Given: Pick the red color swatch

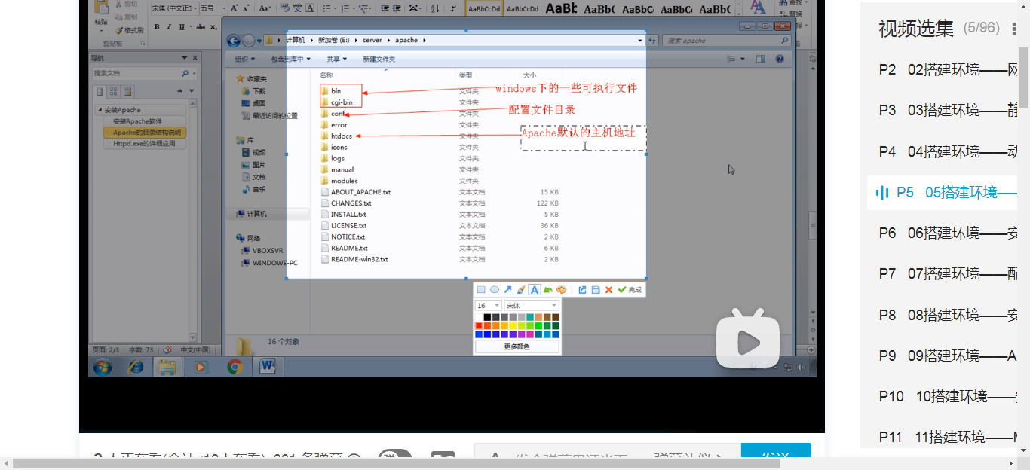Looking at the screenshot, I should click(x=479, y=326).
